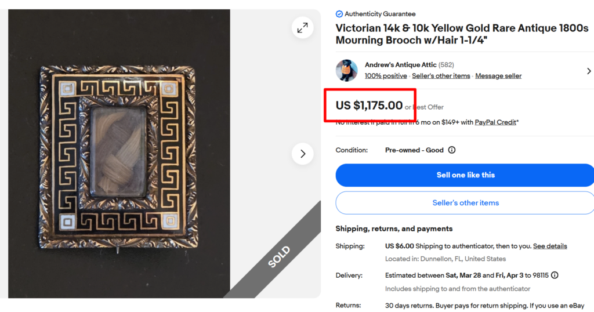Click the Authenticity Guarantee checkmark badge
The height and width of the screenshot is (312, 594).
(x=339, y=14)
